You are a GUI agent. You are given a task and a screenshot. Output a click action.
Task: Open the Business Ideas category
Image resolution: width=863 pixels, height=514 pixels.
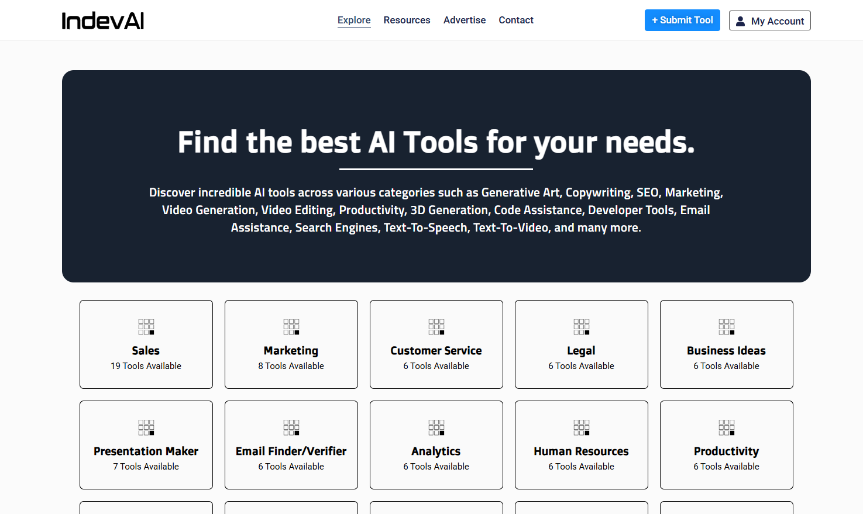[x=726, y=344]
